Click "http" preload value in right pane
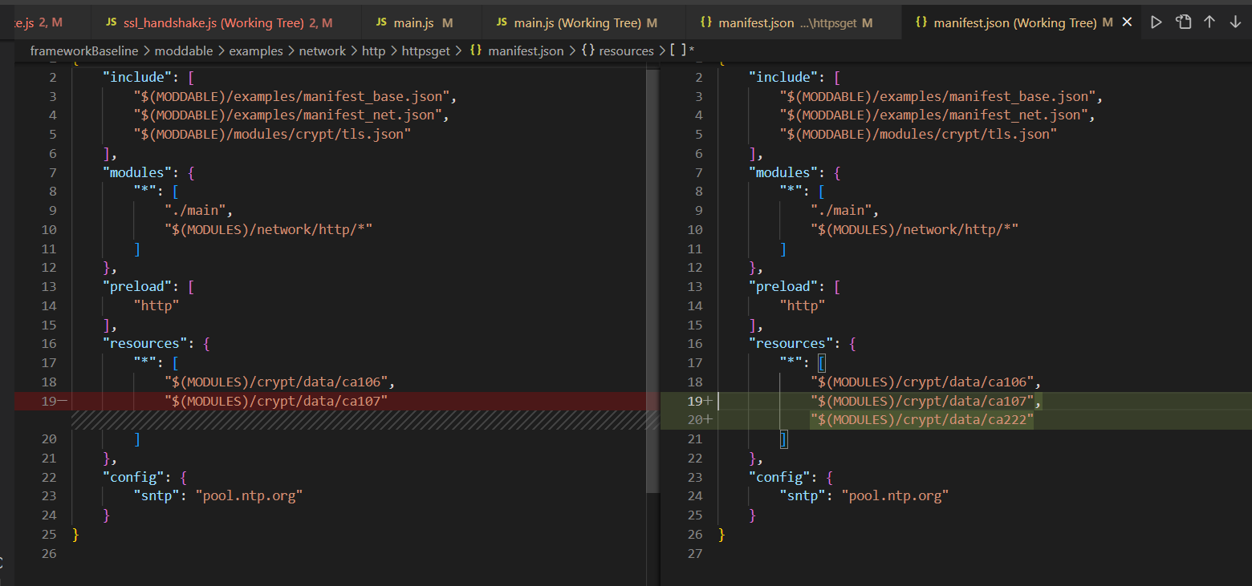Screen dimensions: 1252x586 [x=803, y=305]
